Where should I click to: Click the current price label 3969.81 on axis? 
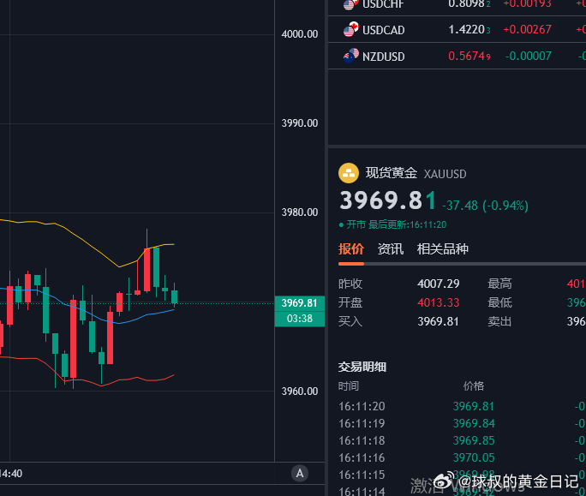click(x=299, y=303)
